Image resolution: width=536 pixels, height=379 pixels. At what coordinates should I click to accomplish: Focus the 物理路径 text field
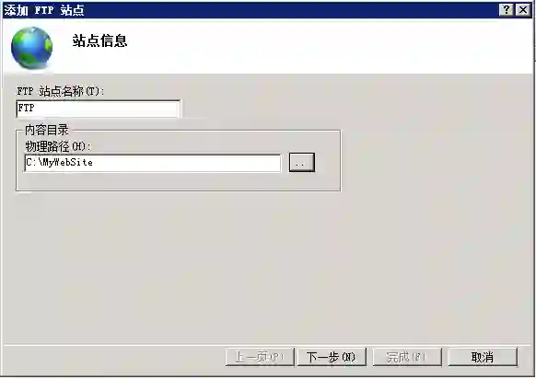(x=153, y=163)
